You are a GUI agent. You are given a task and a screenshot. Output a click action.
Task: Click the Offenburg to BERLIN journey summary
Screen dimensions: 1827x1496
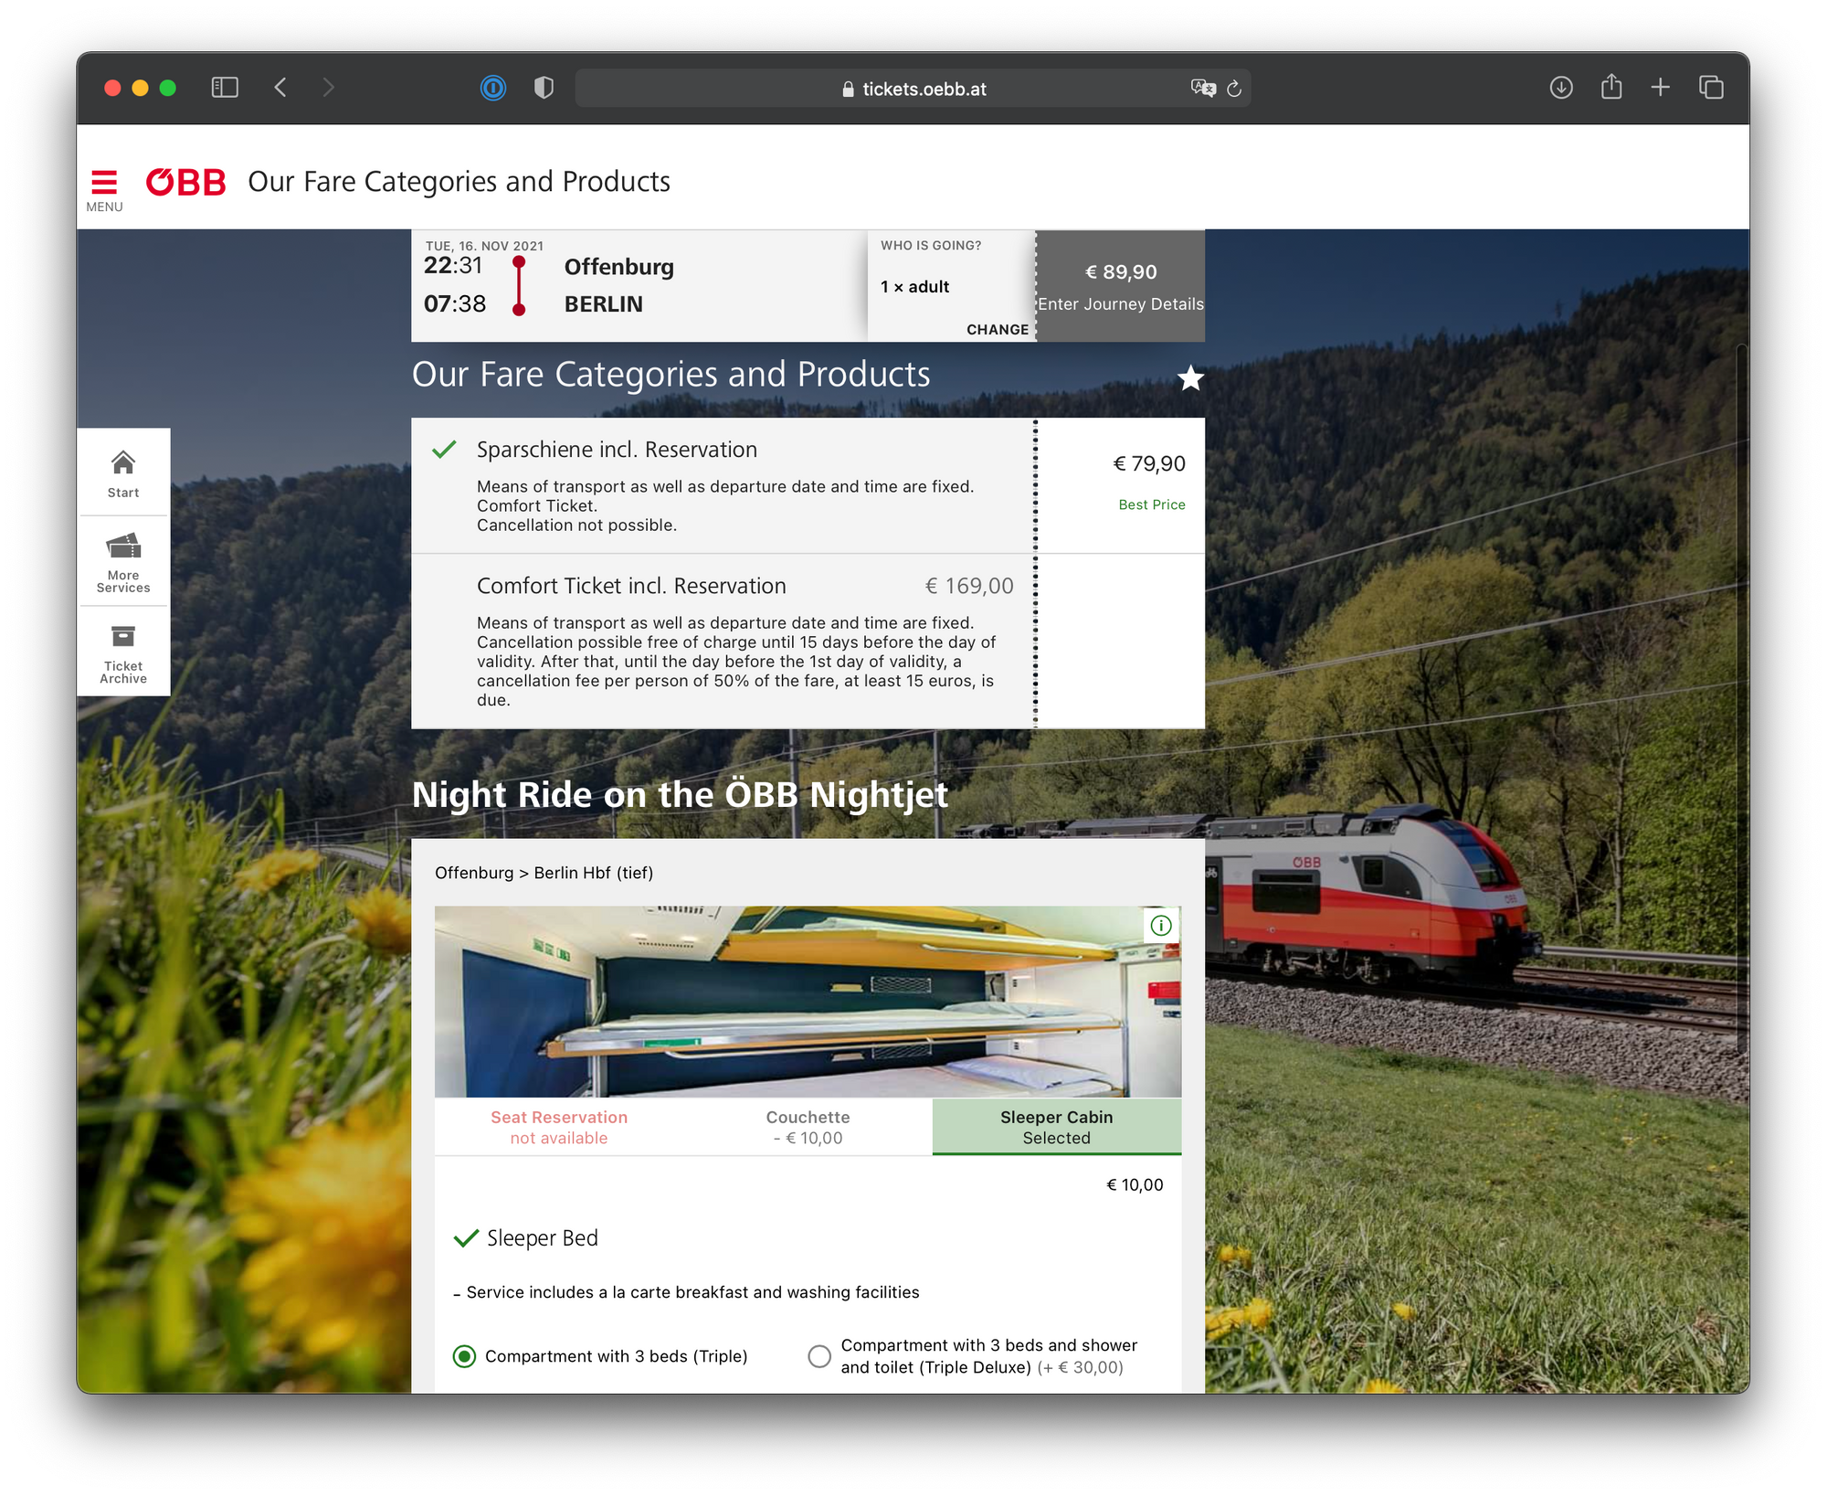pos(639,286)
